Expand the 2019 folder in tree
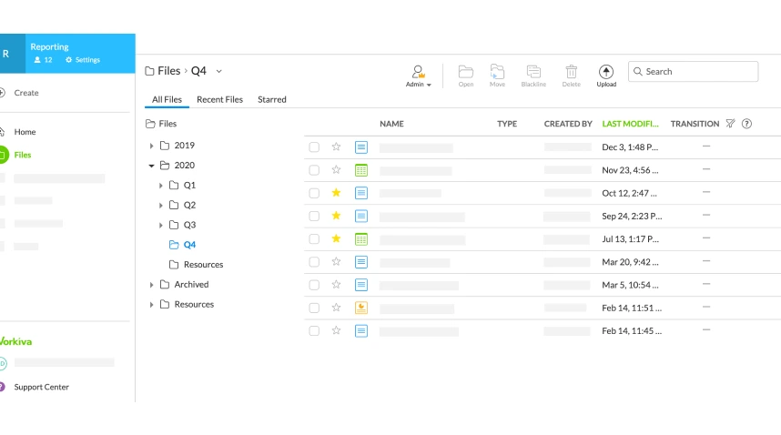This screenshot has height=435, width=781. [x=152, y=146]
